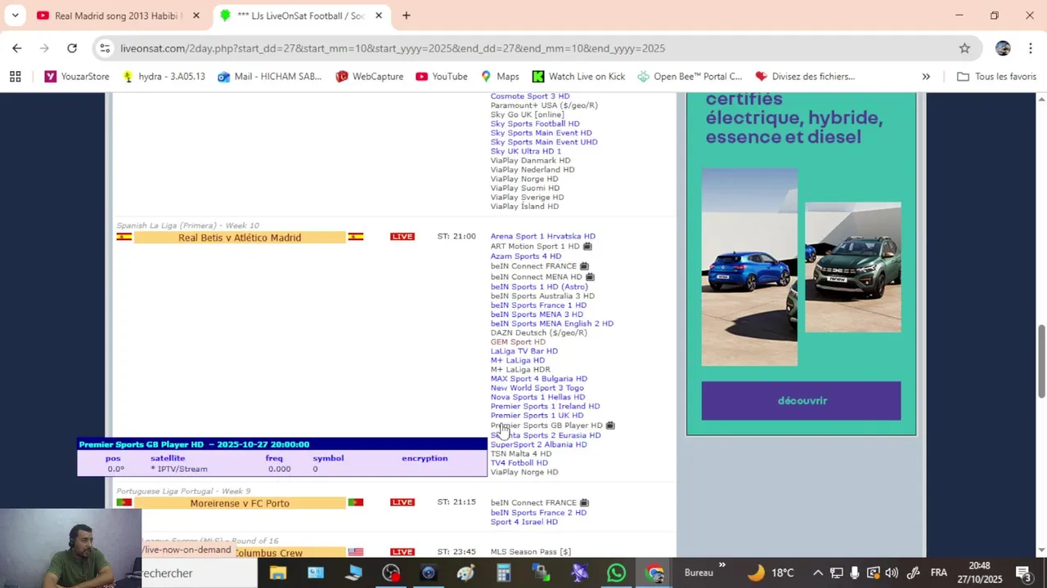Image resolution: width=1047 pixels, height=588 pixels.
Task: Click stream icon beside beIN Connect MENA HD
Action: [590, 277]
